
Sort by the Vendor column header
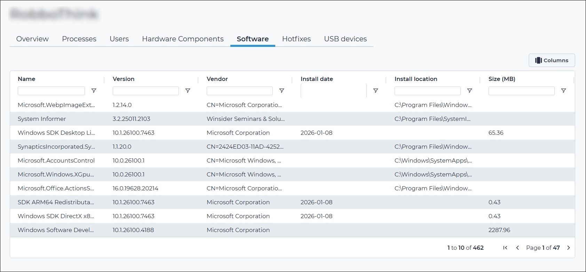(217, 79)
